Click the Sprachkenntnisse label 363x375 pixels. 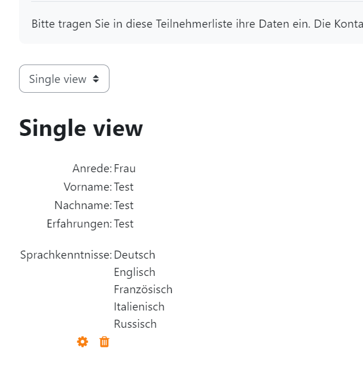coord(66,255)
